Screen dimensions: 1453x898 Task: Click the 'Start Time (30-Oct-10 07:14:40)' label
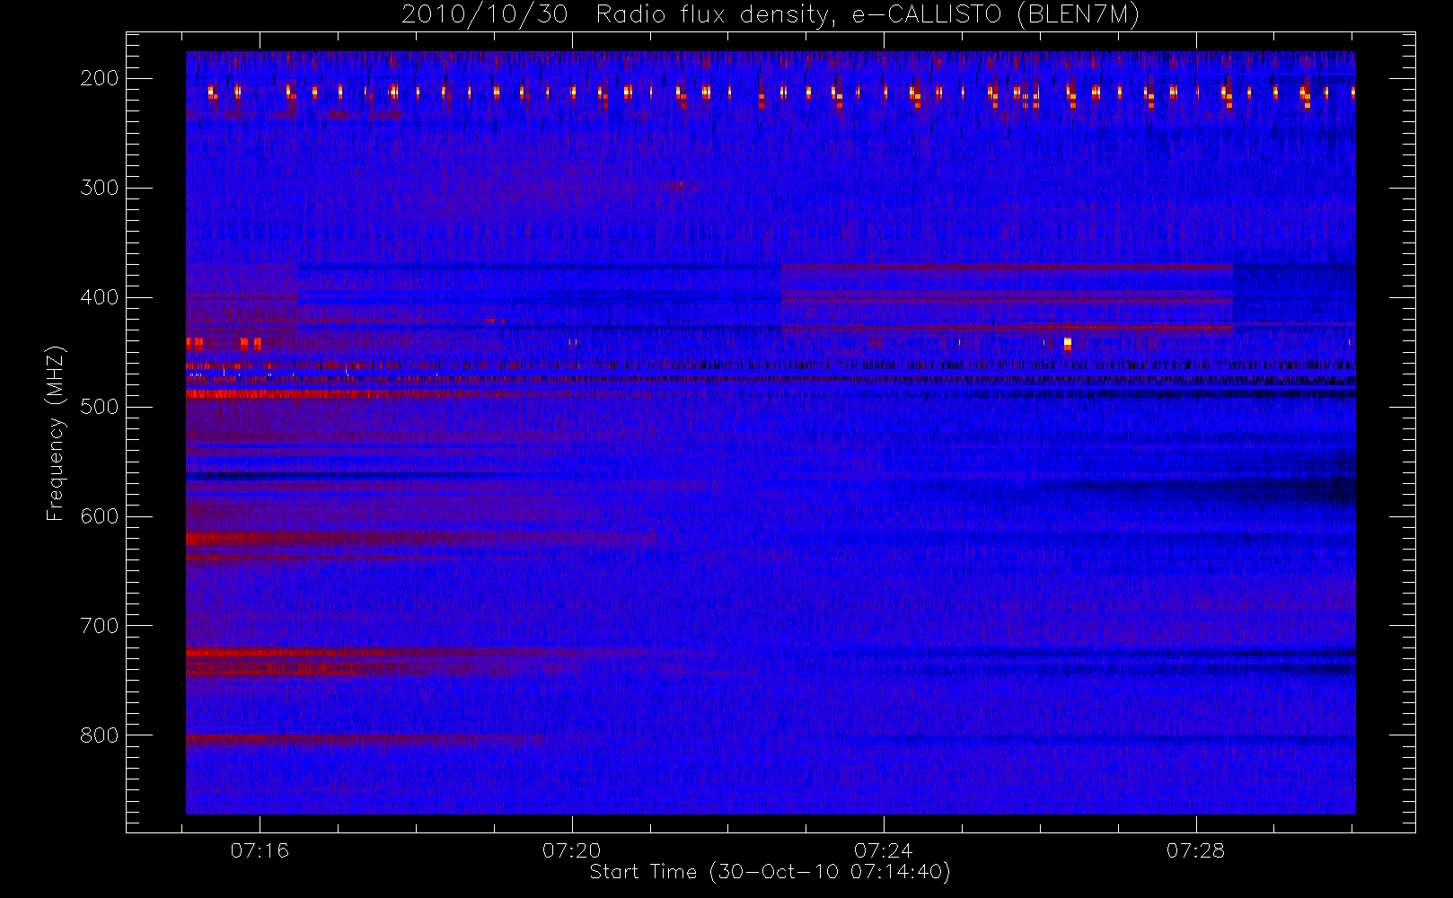pyautogui.click(x=770, y=872)
